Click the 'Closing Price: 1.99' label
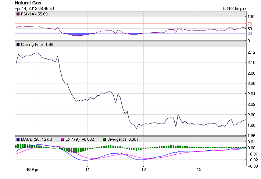 click(x=37, y=44)
